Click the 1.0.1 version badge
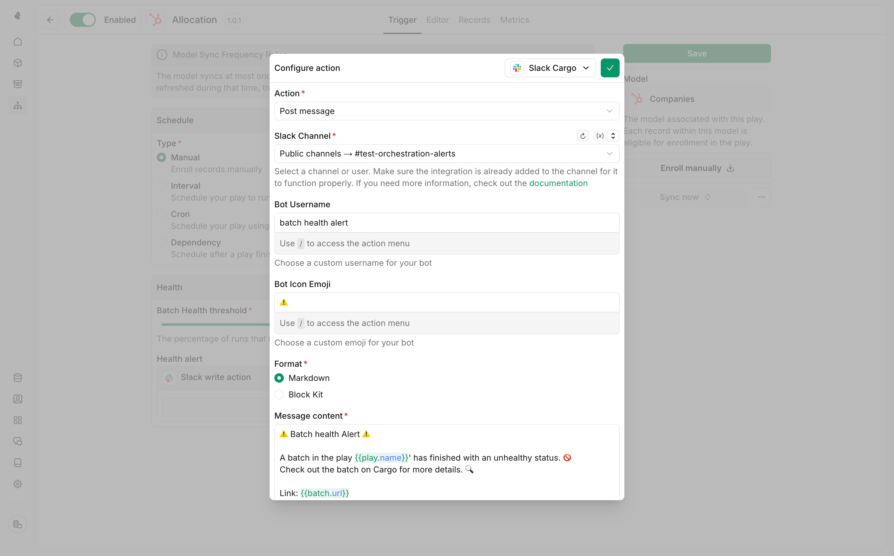This screenshot has height=556, width=894. pyautogui.click(x=234, y=21)
